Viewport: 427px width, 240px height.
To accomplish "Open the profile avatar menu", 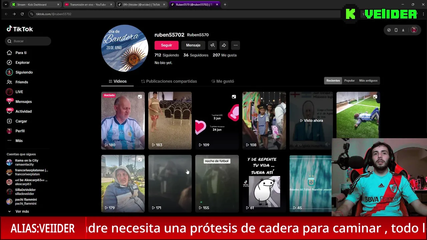I will coord(414,30).
